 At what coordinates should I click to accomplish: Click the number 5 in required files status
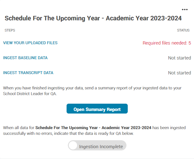(190, 43)
